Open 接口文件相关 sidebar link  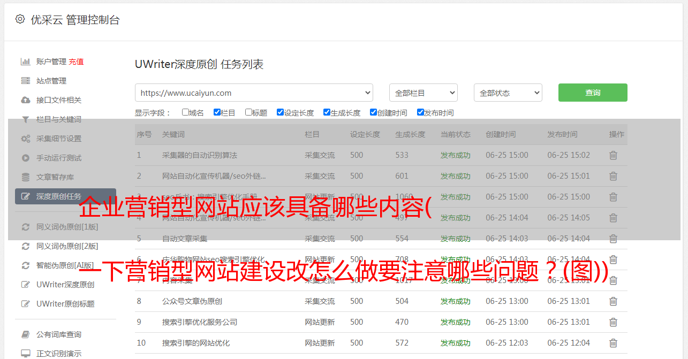(59, 100)
